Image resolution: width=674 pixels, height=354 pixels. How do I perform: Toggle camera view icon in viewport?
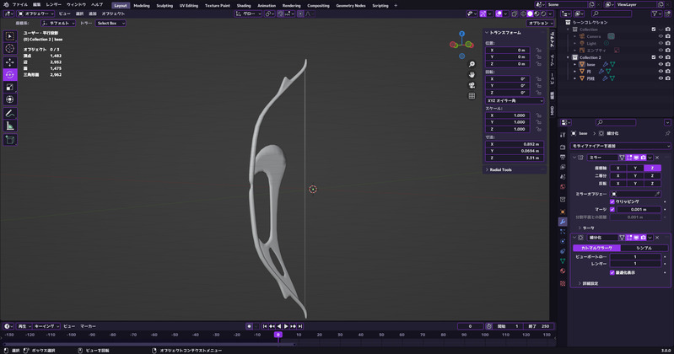pyautogui.click(x=472, y=85)
